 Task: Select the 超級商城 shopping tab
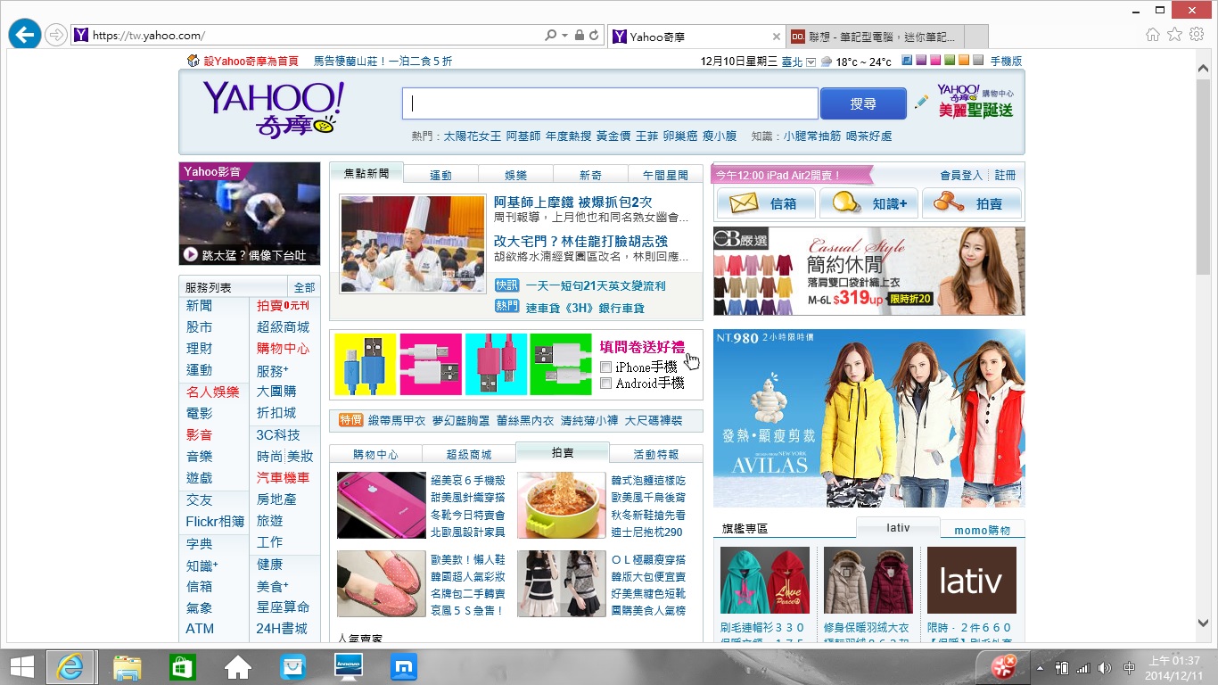(x=469, y=454)
